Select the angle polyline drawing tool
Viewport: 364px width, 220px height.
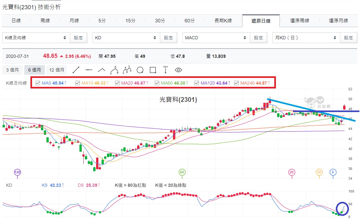(102, 70)
